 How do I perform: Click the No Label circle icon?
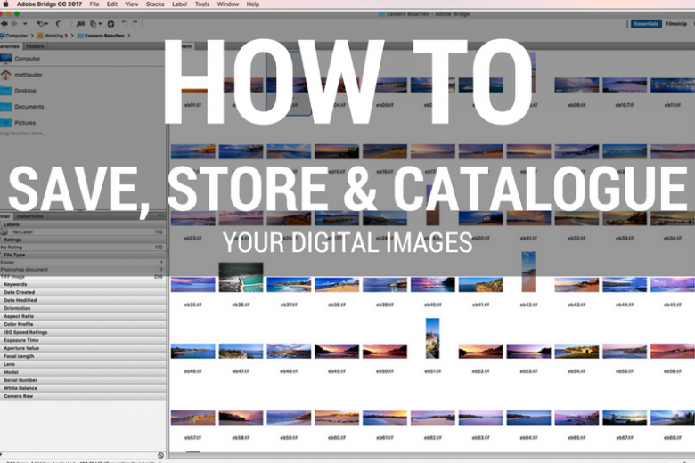4,231
